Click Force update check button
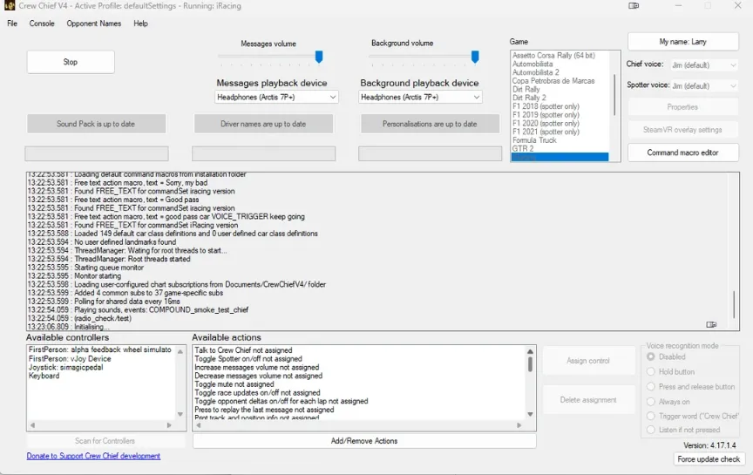The height and width of the screenshot is (475, 753). pyautogui.click(x=709, y=459)
